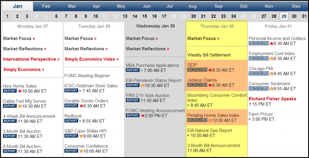Open Market Focus under Thursday Jan 30

(x=203, y=39)
